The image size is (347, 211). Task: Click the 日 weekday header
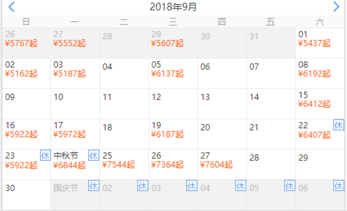(26, 21)
